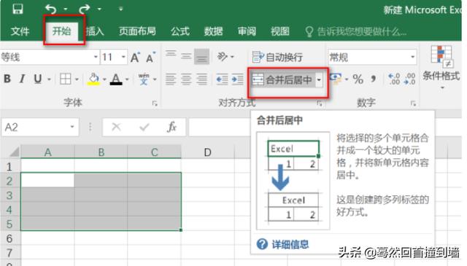Screen dimensions: 467x266
Task: Select Align Left icon
Action: tap(171, 79)
